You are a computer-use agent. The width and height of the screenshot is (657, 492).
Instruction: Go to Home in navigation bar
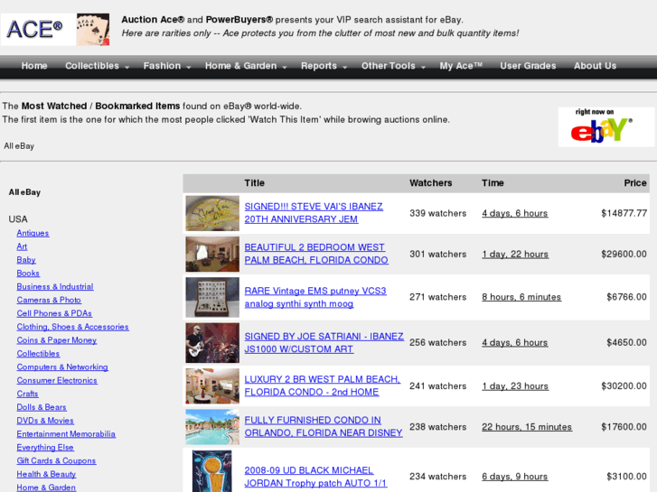tap(34, 66)
